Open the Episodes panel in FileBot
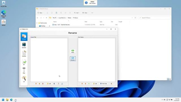Image resolution: width=181 pixels, height=102 pixels. [24, 45]
